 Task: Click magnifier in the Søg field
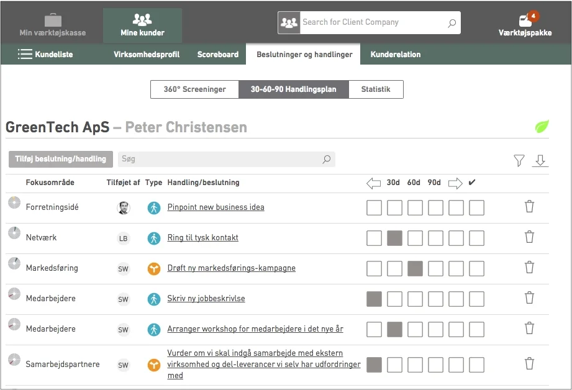tap(327, 159)
